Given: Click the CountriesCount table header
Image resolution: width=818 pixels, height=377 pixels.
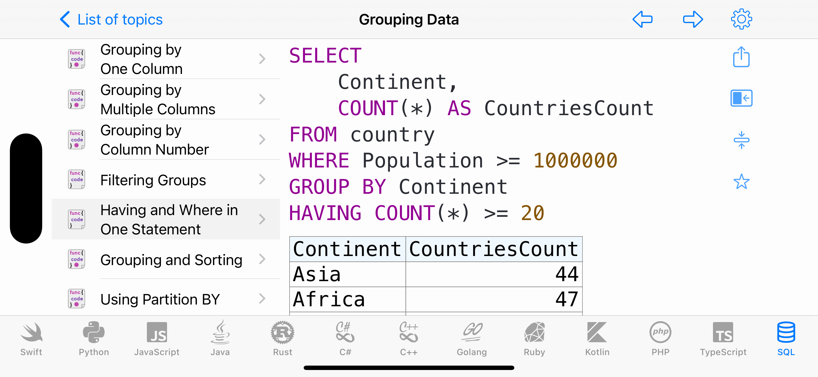Looking at the screenshot, I should pyautogui.click(x=494, y=249).
